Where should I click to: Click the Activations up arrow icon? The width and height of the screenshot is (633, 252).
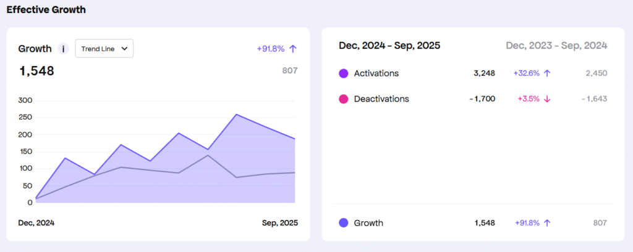point(547,73)
